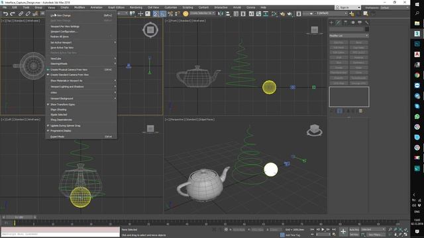
Task: Open Edit Named Selection Sets
Action: point(185,13)
